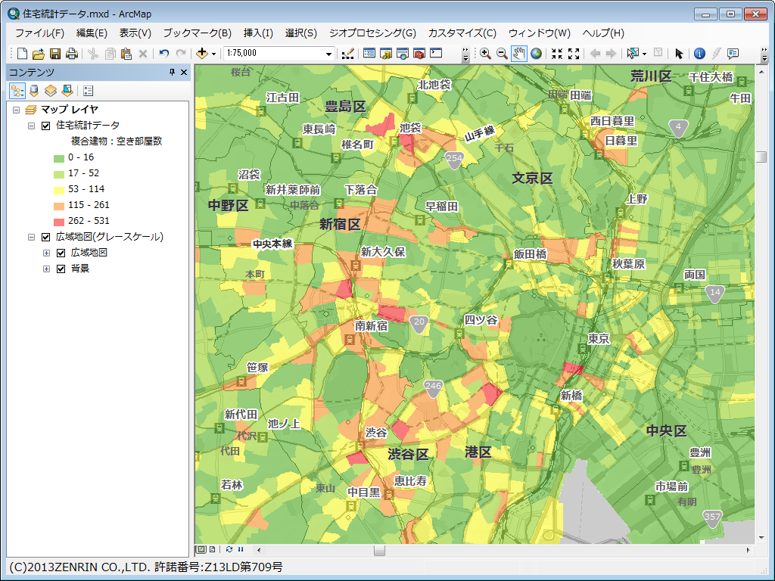775x581 pixels.
Task: Open the Search window icon
Action: pos(403,54)
